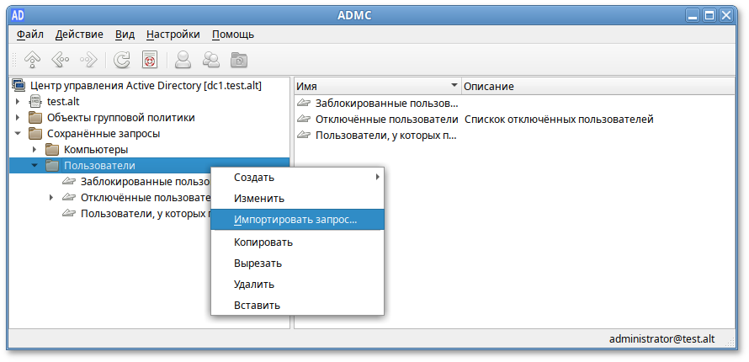The image size is (749, 362).
Task: Select Объекты групповой политики tree item
Action: coord(121,118)
